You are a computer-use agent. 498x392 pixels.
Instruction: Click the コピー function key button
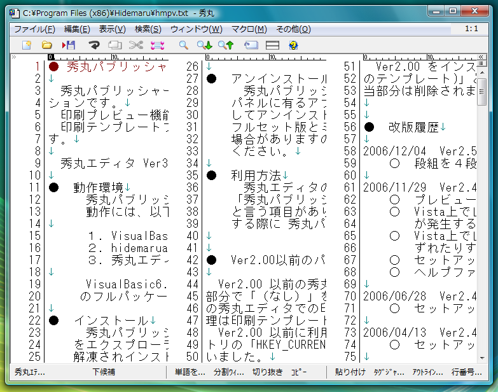click(299, 372)
